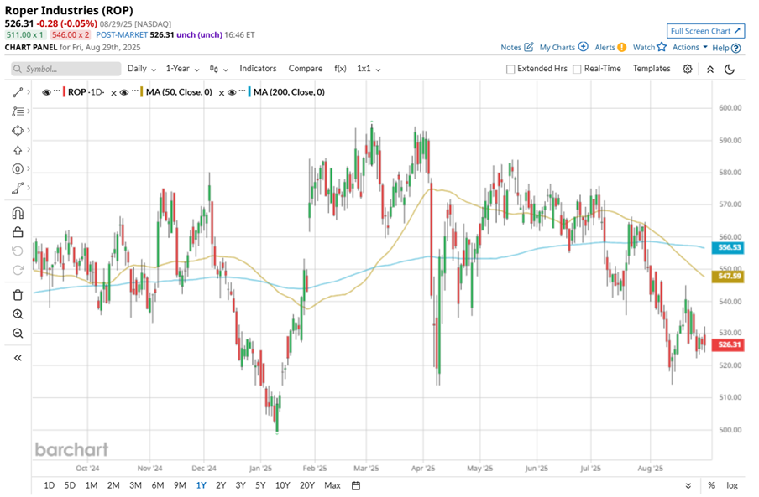Expand the Actions dropdown menu
The image size is (759, 497).
click(x=690, y=47)
